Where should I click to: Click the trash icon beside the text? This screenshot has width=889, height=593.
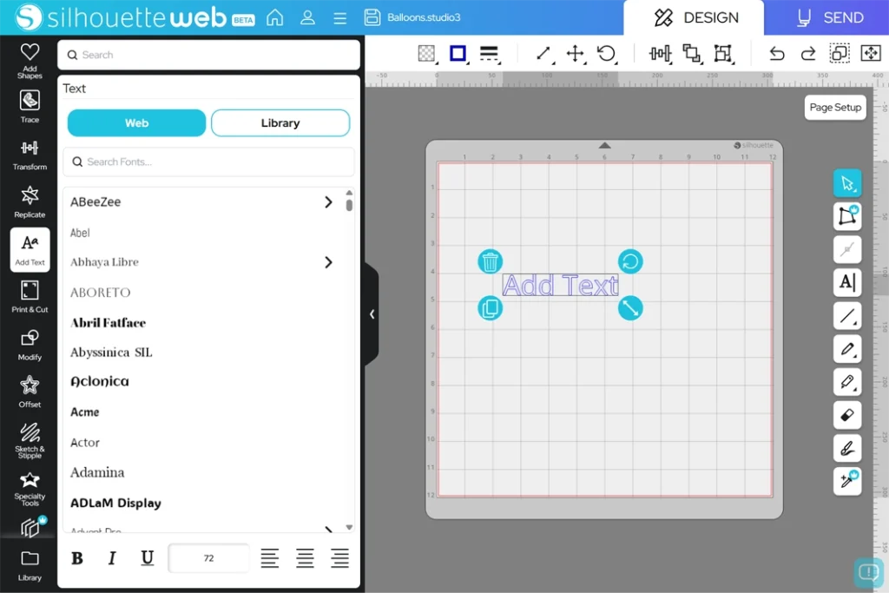click(x=490, y=261)
